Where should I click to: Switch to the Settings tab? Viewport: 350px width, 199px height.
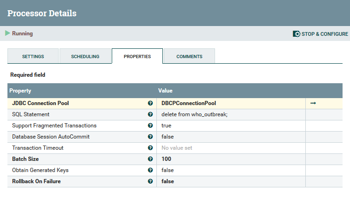tap(33, 56)
